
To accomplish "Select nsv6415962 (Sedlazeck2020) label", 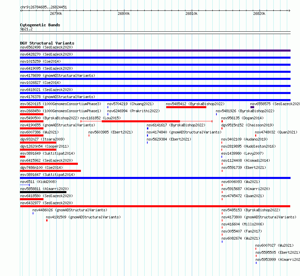I will (x=47, y=160).
